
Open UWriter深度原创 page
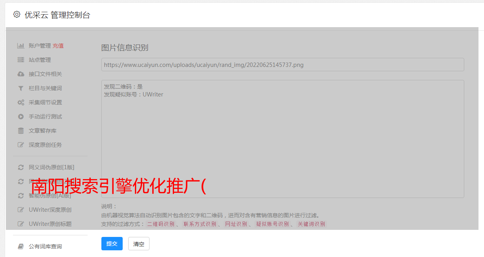click(x=50, y=210)
